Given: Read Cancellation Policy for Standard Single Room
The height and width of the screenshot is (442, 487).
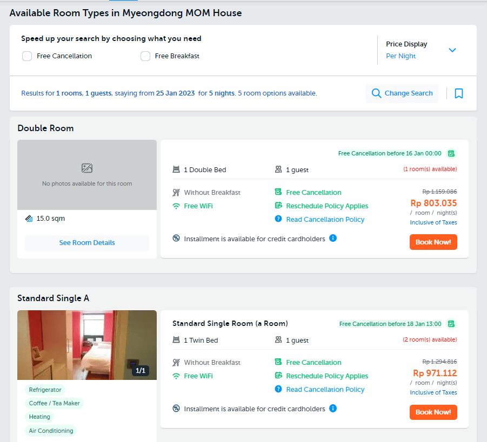Looking at the screenshot, I should [x=325, y=390].
